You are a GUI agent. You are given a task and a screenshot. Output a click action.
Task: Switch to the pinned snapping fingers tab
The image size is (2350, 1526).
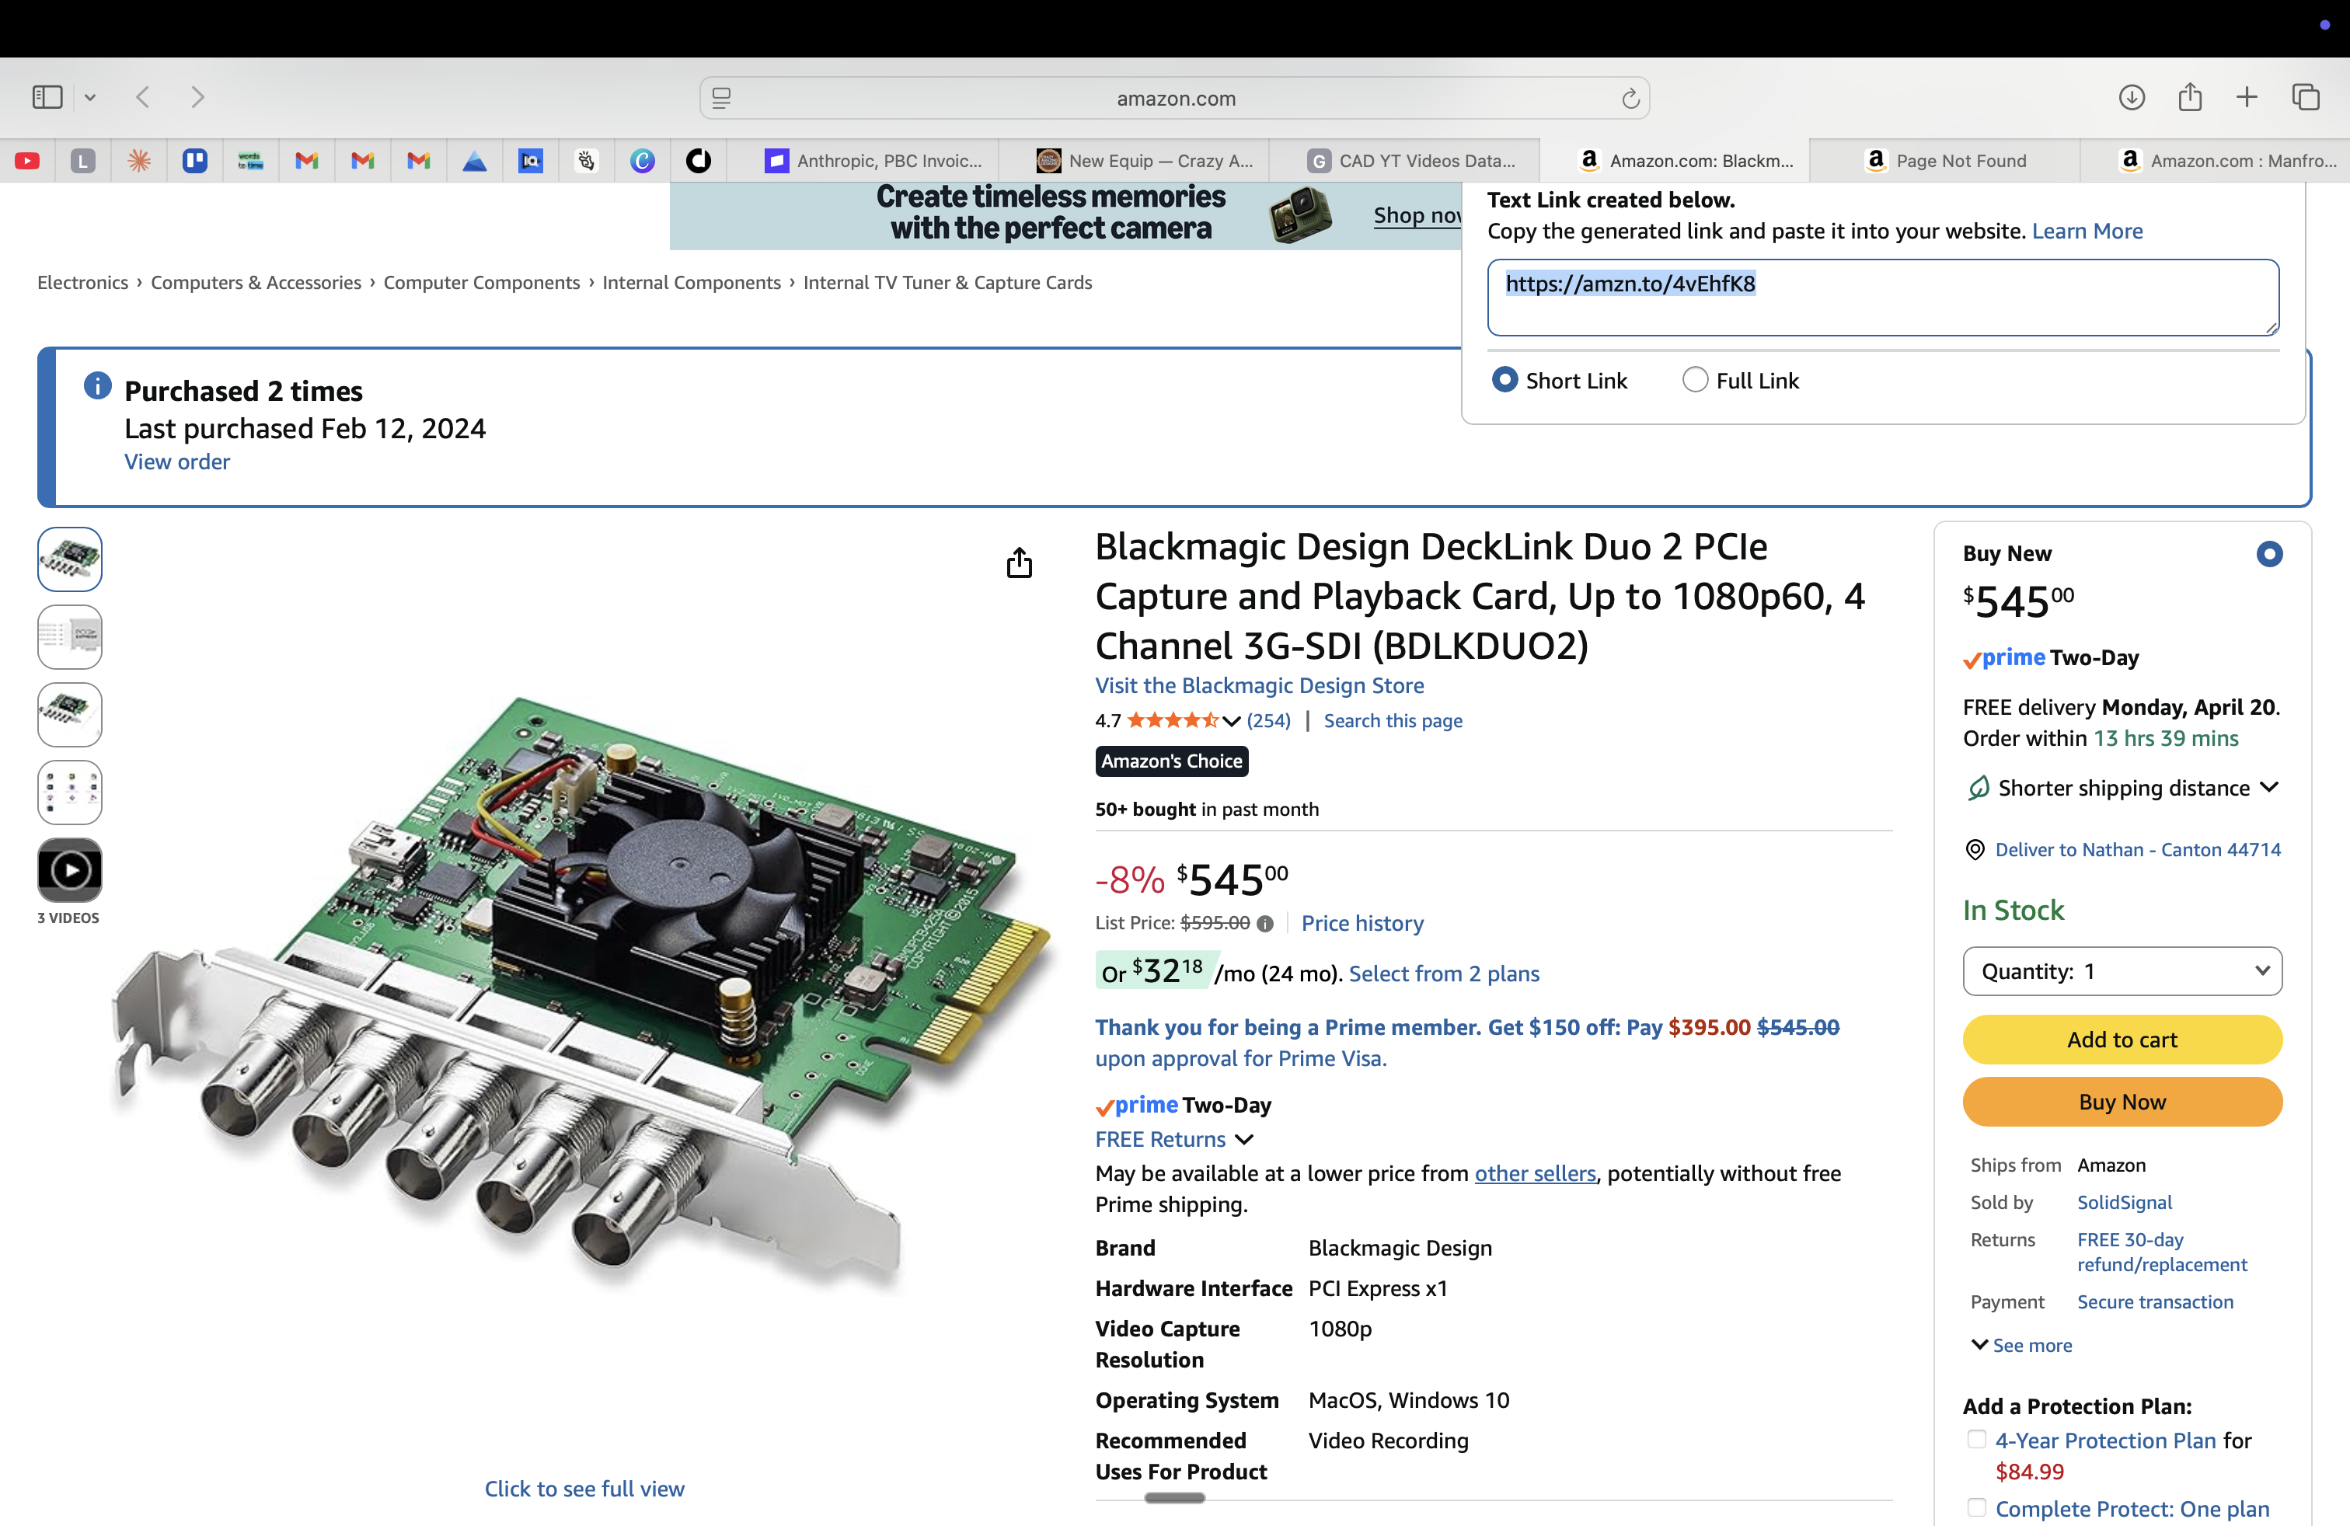pos(587,161)
